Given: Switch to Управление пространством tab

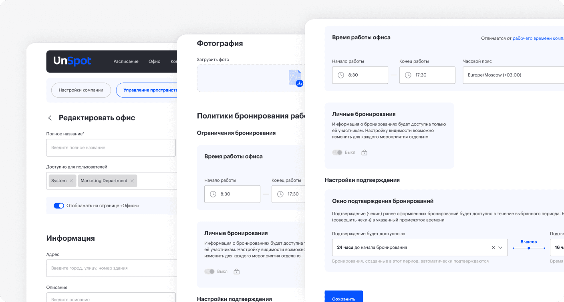Looking at the screenshot, I should (147, 90).
